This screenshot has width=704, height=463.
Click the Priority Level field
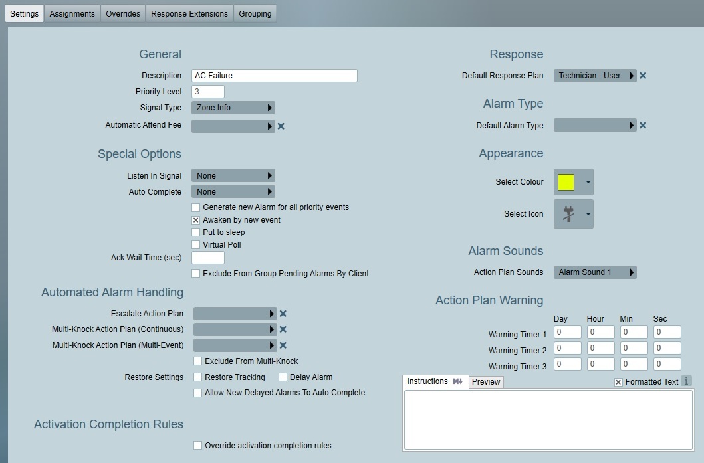coord(208,92)
